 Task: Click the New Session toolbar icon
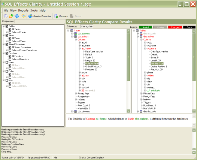[x=5, y=16]
